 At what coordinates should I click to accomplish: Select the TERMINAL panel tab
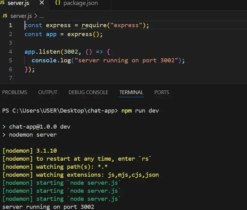[131, 92]
